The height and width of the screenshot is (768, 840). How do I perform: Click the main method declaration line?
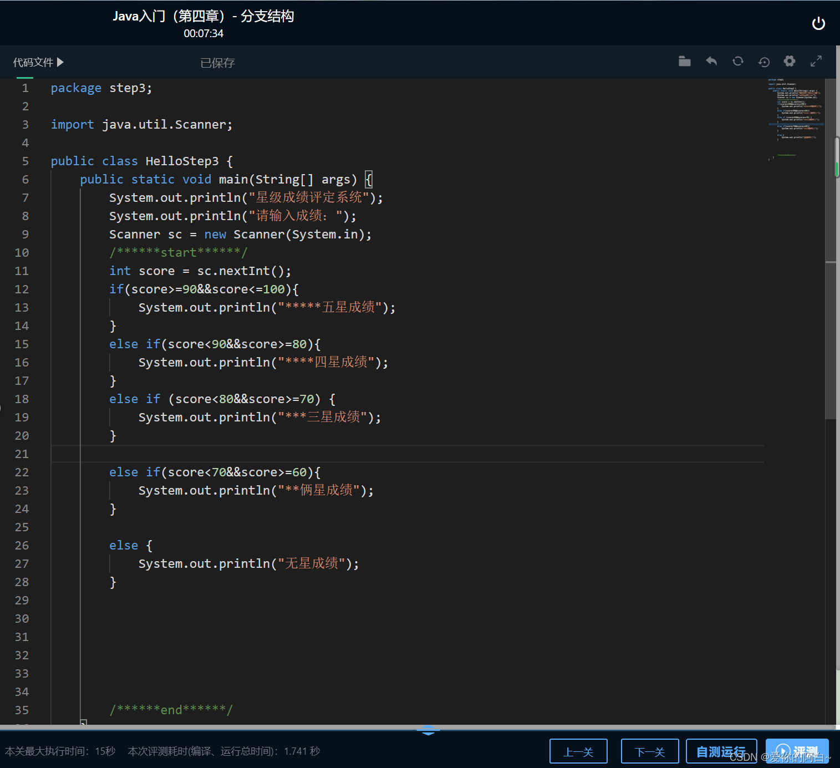tap(226, 179)
